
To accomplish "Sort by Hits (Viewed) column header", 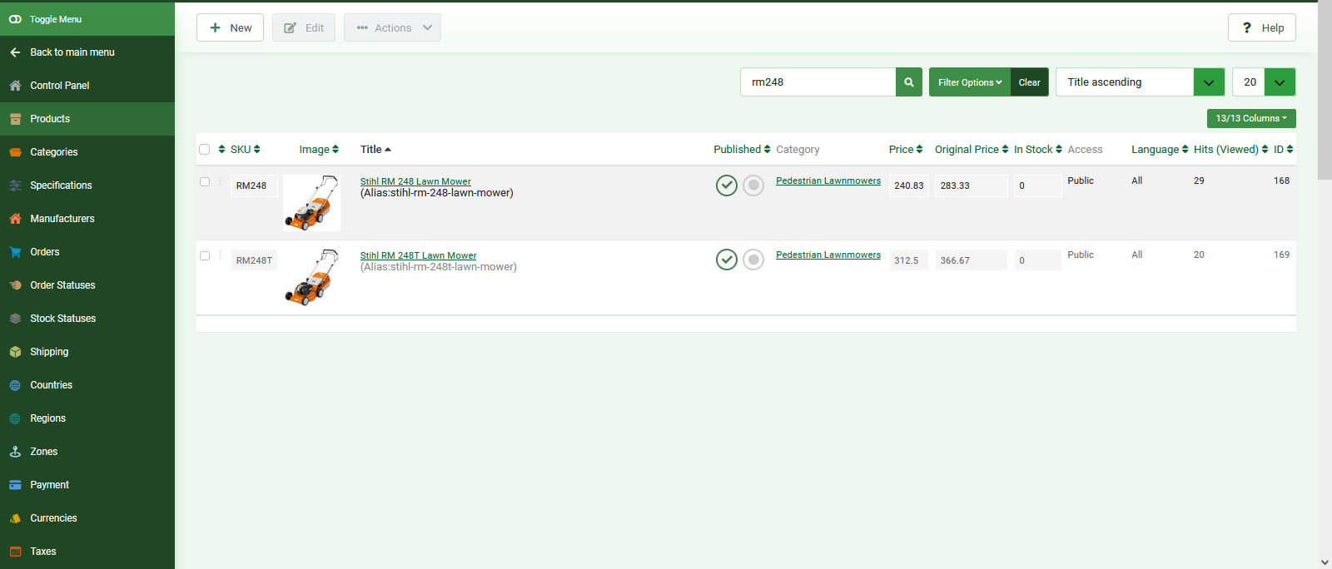I will (x=1230, y=150).
